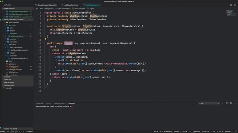Change language mode TypeScript
The image size is (238, 133).
pyautogui.click(x=196, y=132)
